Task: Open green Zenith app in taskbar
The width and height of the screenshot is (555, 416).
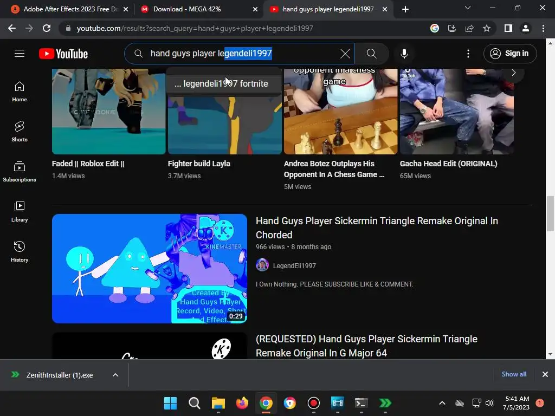Action: pyautogui.click(x=385, y=403)
